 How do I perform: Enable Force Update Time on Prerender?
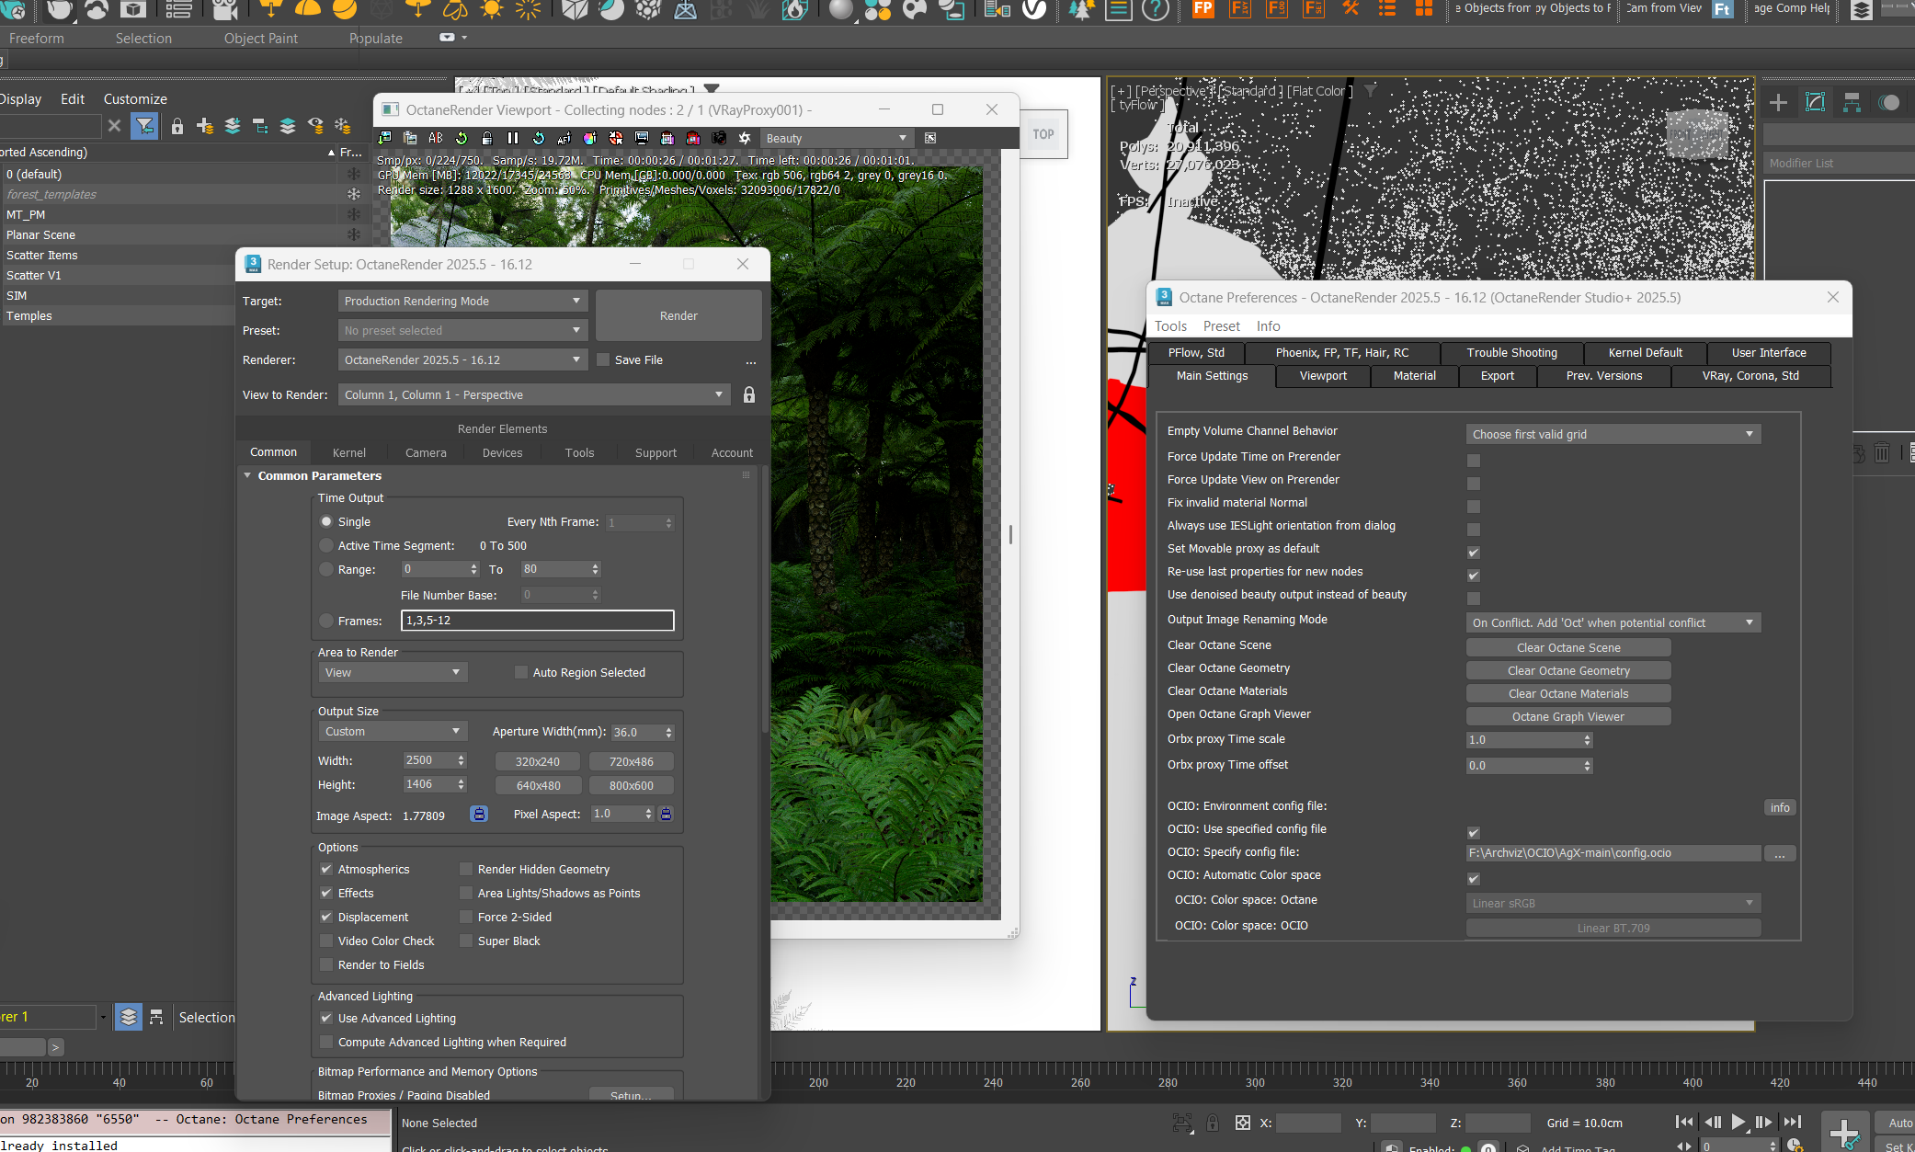click(x=1474, y=461)
